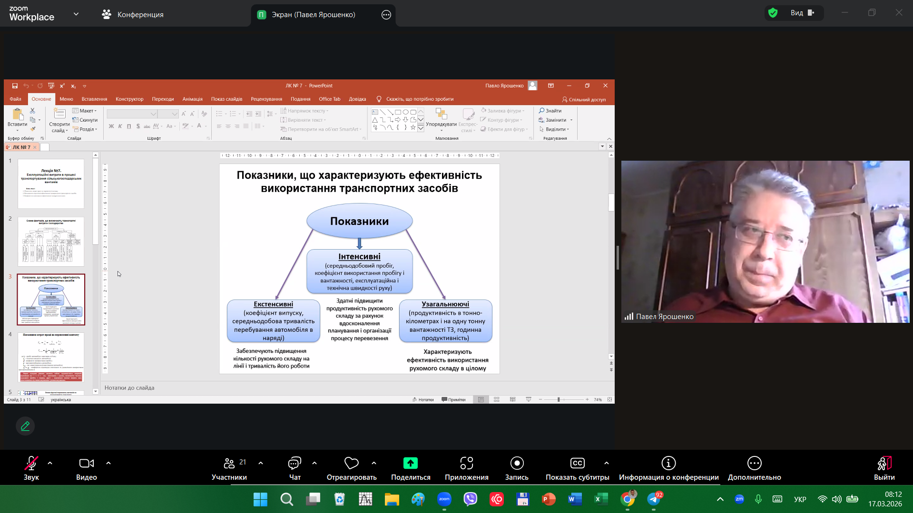
Task: Click the green Share screen icon
Action: tap(410, 463)
